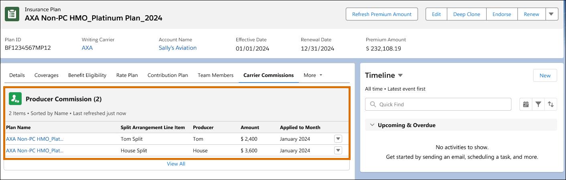Select the Team Members tab
The height and width of the screenshot is (180, 566).
(x=215, y=75)
